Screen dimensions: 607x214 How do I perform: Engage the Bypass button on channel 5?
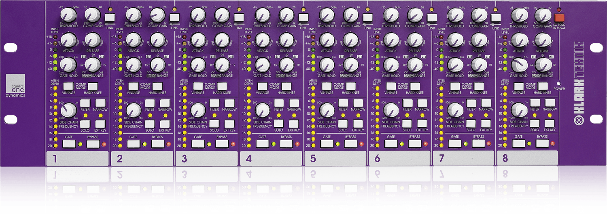(350, 143)
